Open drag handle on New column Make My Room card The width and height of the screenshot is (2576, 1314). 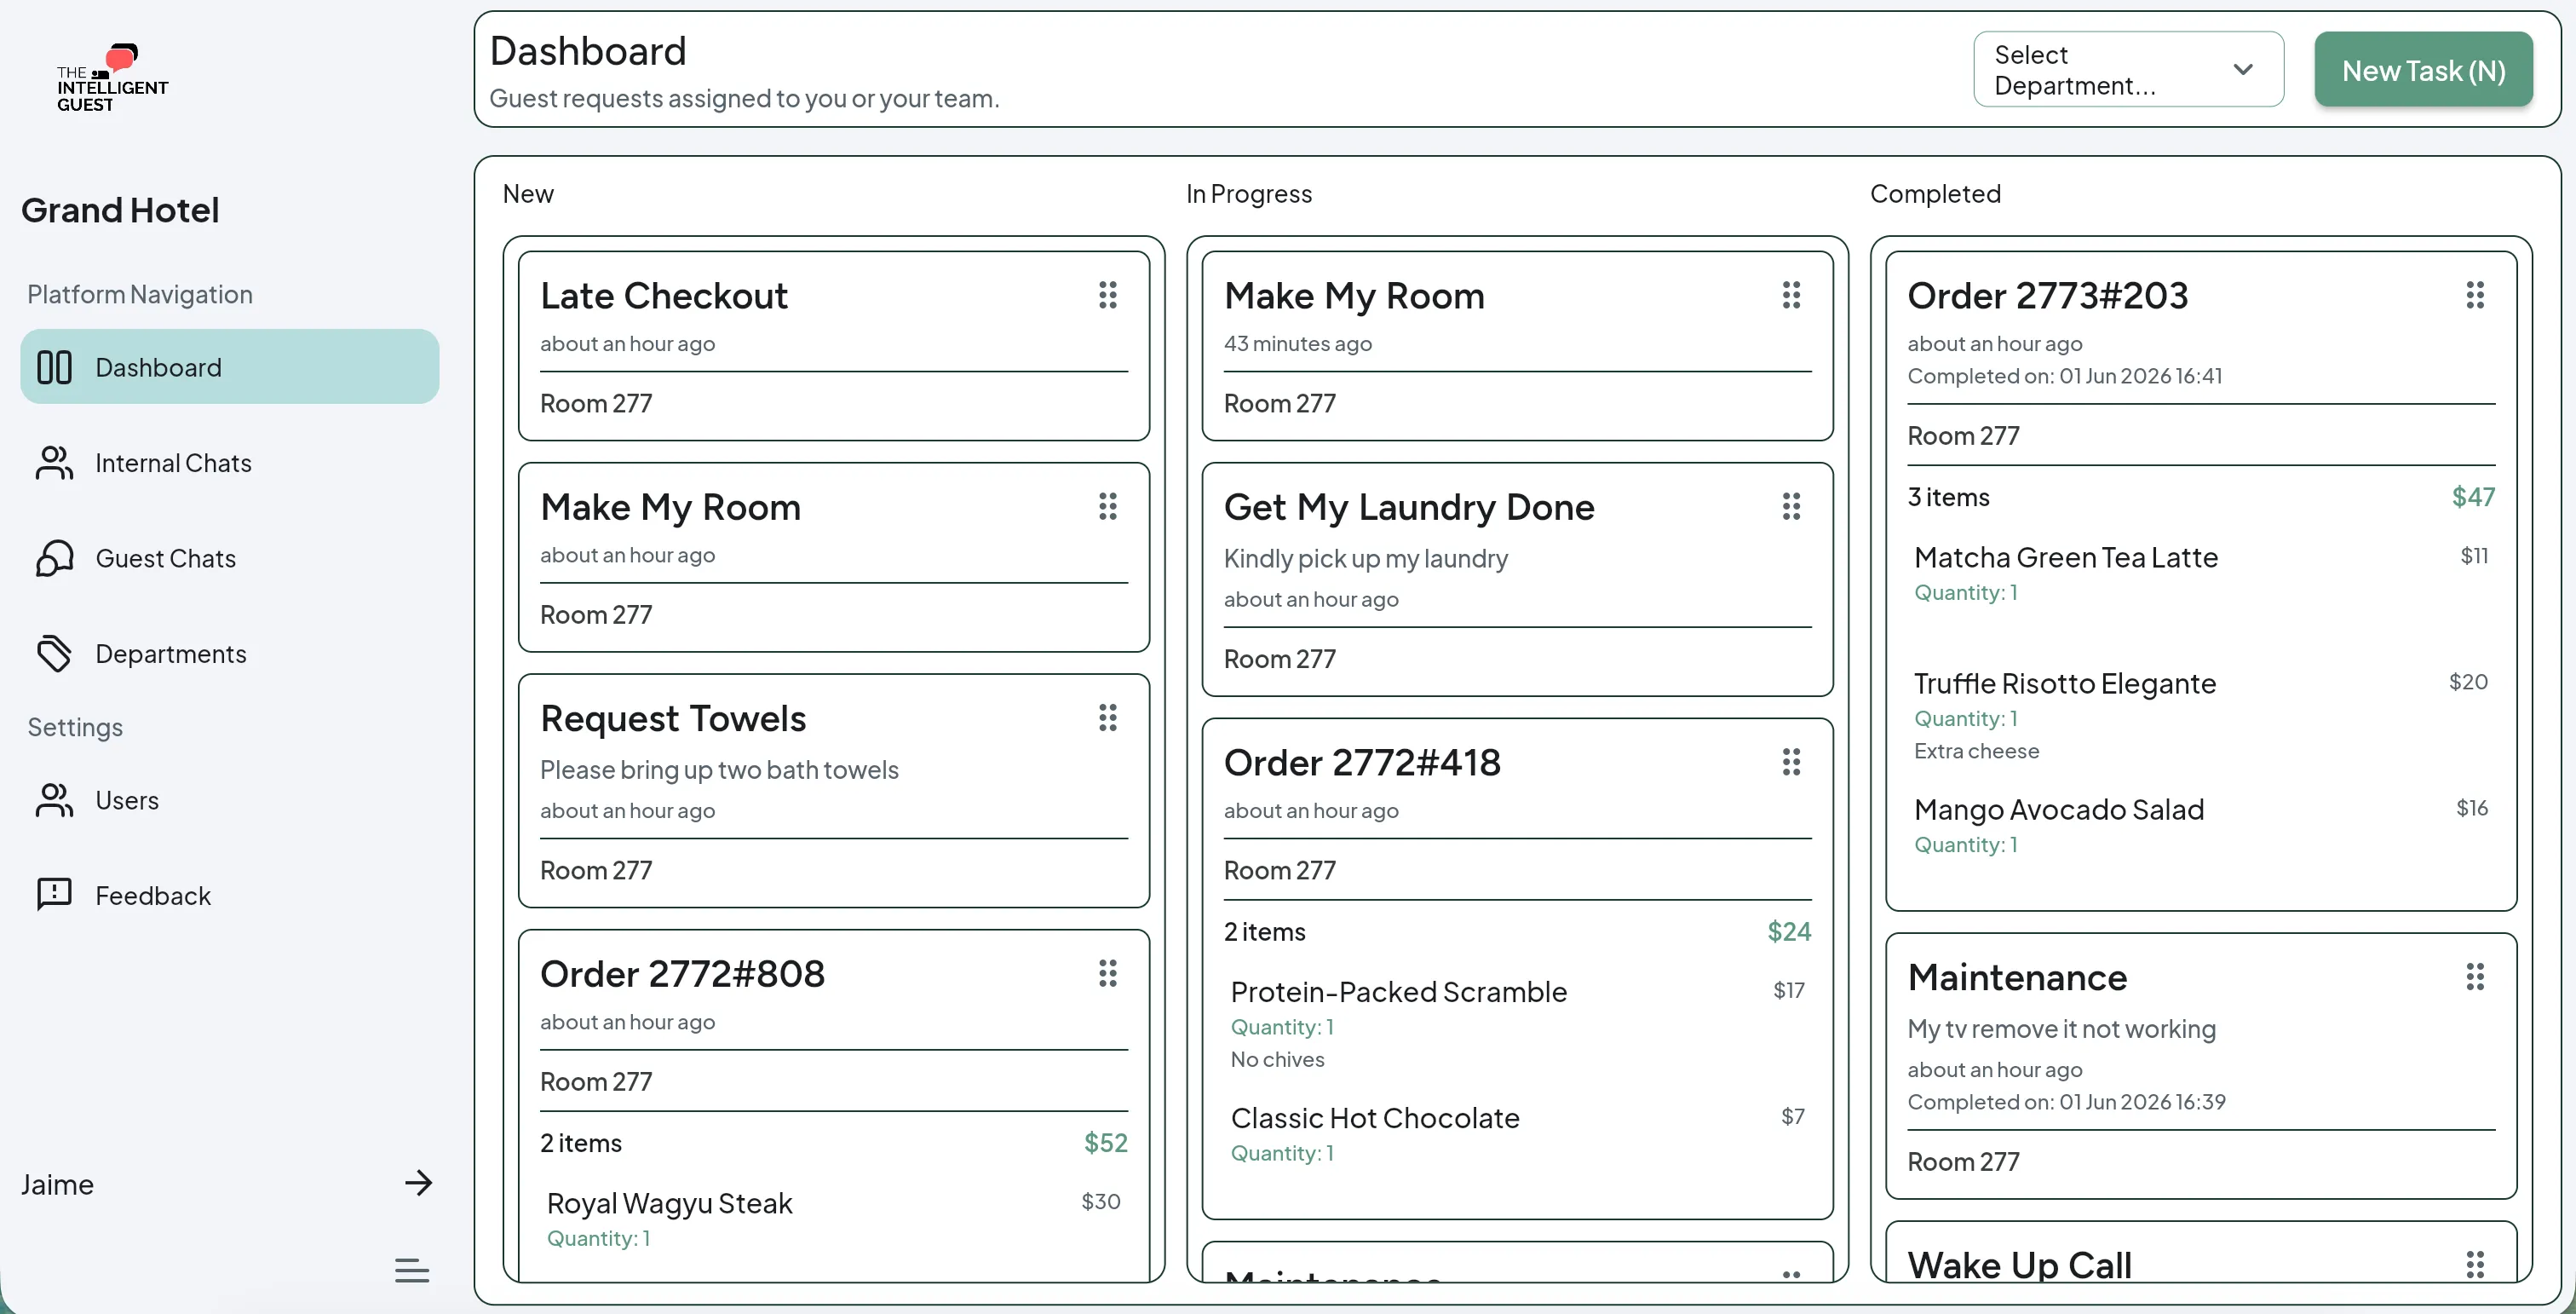click(x=1107, y=506)
